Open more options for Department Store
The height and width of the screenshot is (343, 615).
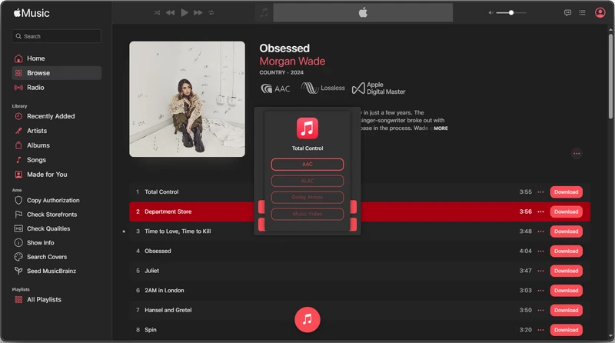pos(541,211)
